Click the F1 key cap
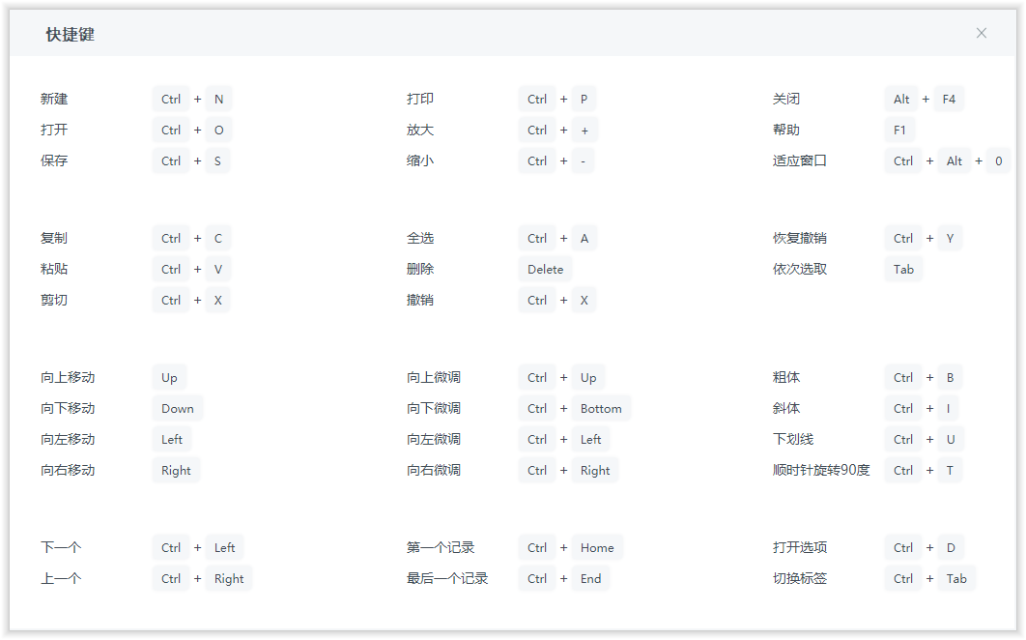Viewport: 1026px width, 640px height. coord(899,130)
